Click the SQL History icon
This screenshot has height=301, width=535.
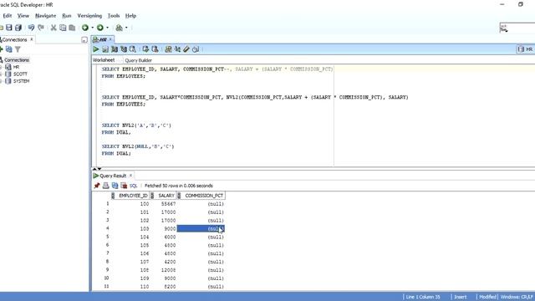(196, 49)
